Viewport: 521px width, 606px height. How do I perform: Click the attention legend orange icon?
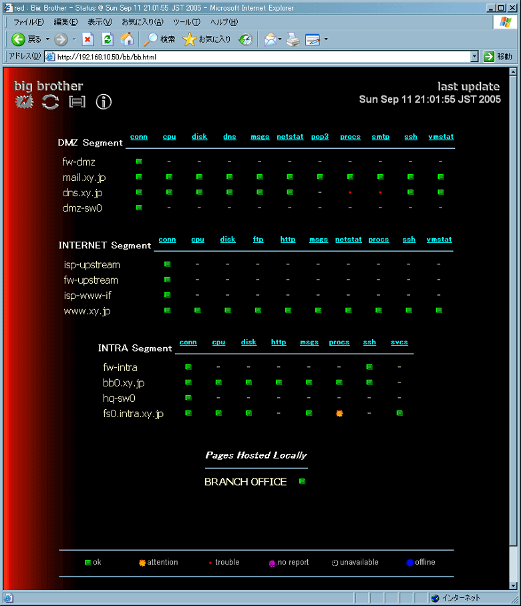142,563
